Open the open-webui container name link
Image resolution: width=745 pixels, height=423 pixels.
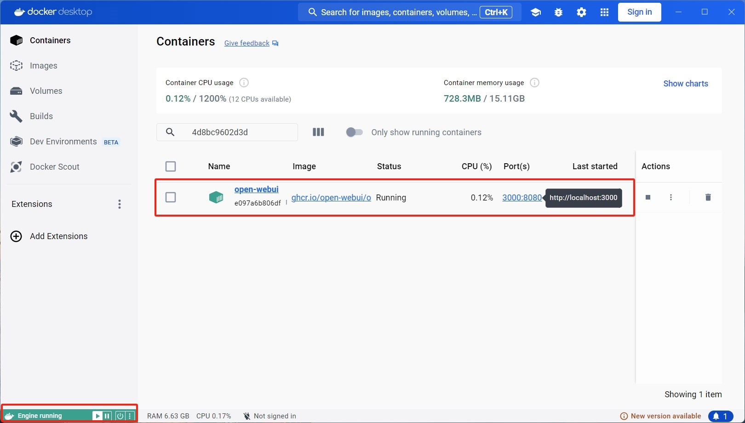257,189
